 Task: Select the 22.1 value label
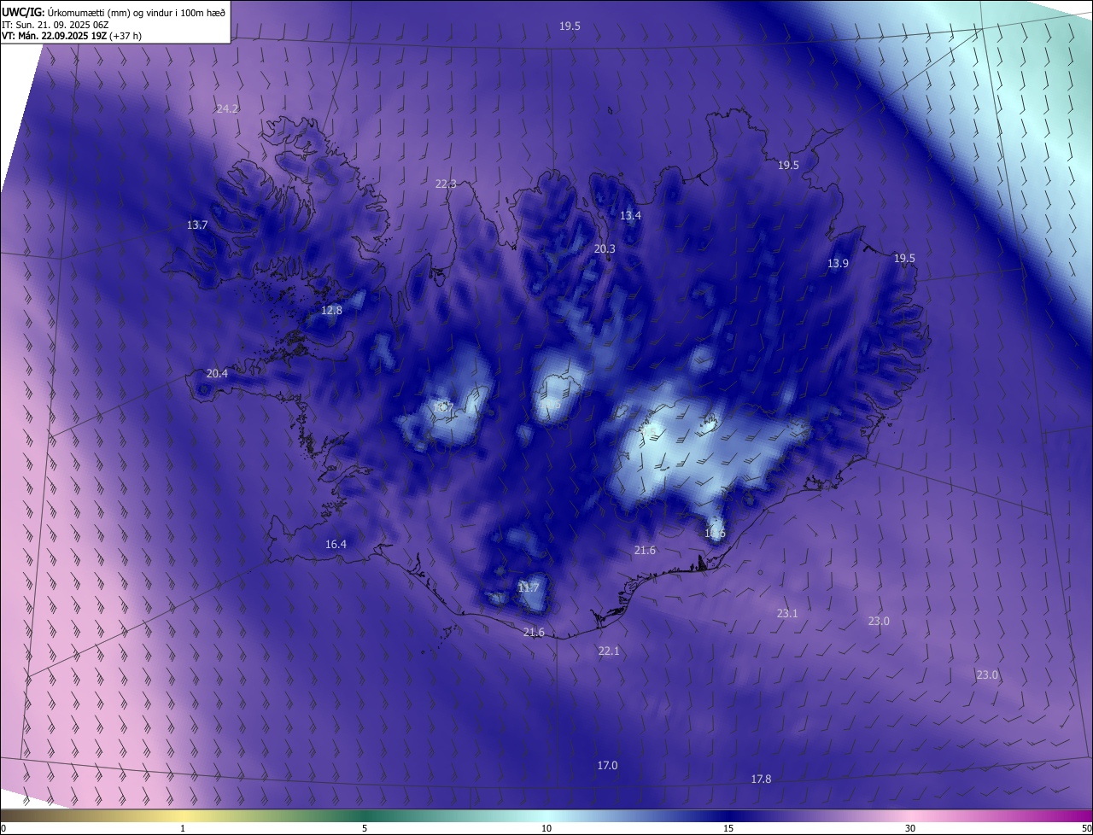(609, 651)
